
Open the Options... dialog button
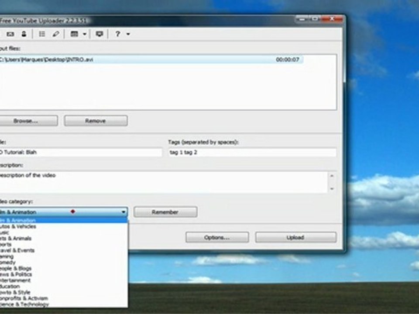click(217, 237)
